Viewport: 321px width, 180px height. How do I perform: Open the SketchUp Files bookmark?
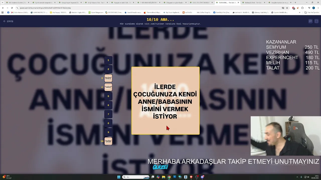[222, 12]
